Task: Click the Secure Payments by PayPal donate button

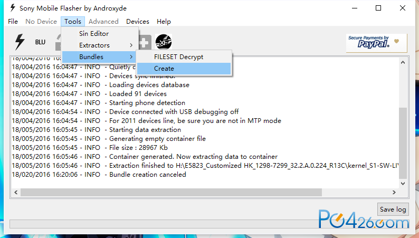Action: click(376, 43)
